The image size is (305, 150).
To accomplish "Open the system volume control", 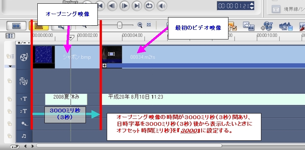I will [x=162, y=6].
